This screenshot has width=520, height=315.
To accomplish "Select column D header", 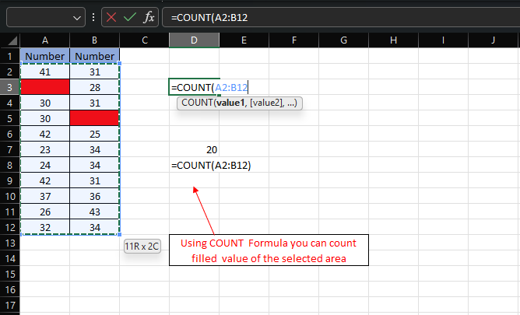I will pos(194,40).
